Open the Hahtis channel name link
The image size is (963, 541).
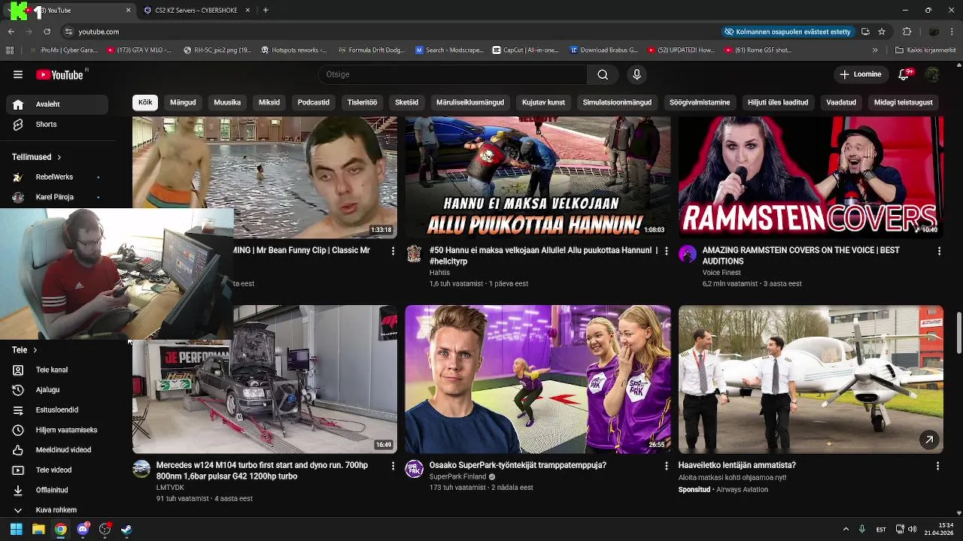click(x=439, y=273)
